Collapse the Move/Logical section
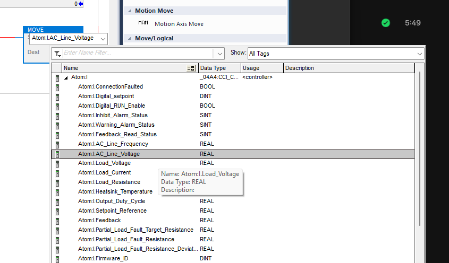The width and height of the screenshot is (449, 263). point(129,38)
